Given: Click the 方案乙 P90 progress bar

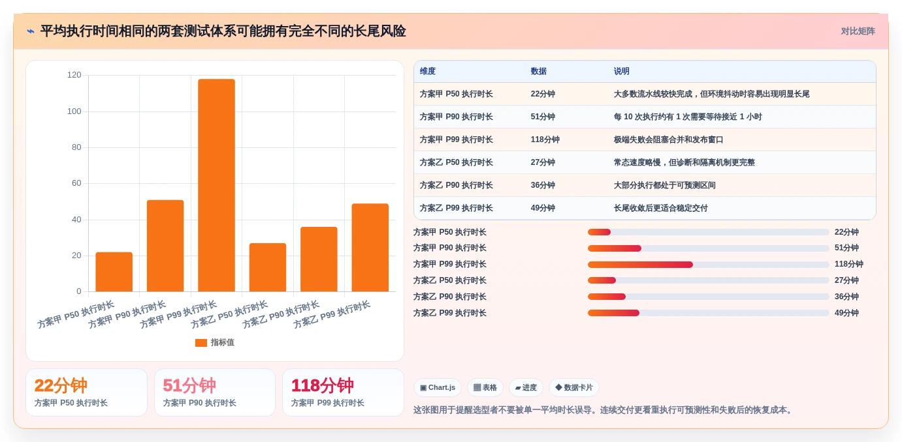Looking at the screenshot, I should [x=709, y=297].
